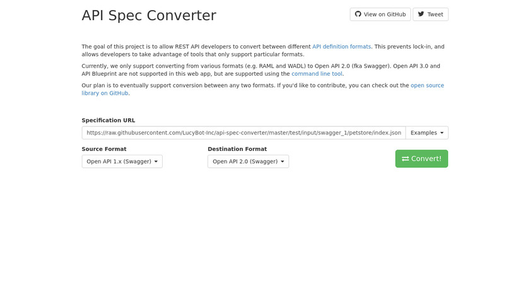The height and width of the screenshot is (298, 530).
Task: Follow the API definition formats link
Action: [x=341, y=47]
